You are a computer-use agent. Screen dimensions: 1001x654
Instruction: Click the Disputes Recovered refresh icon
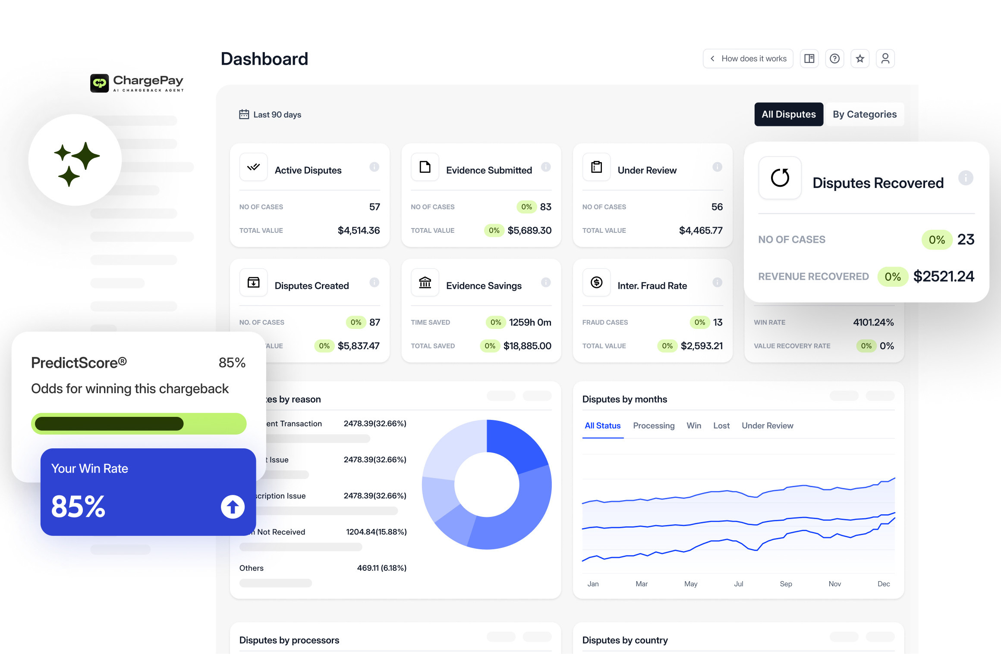pos(780,178)
